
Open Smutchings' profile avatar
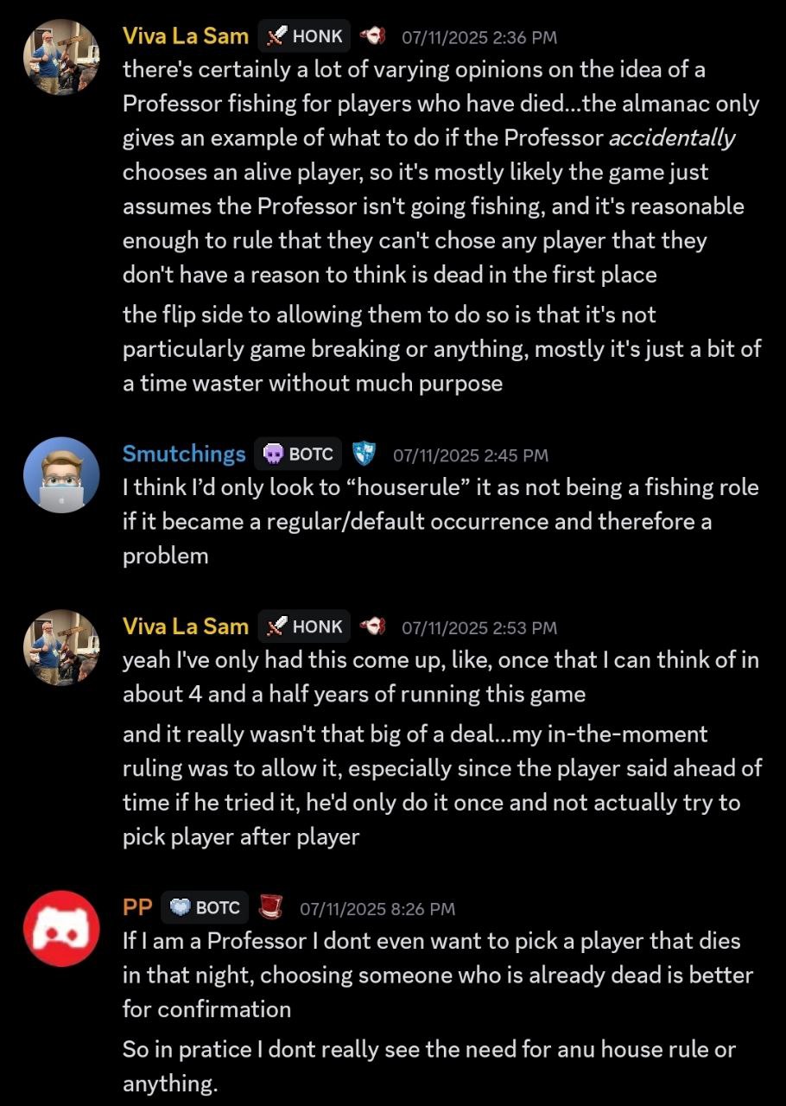click(60, 475)
